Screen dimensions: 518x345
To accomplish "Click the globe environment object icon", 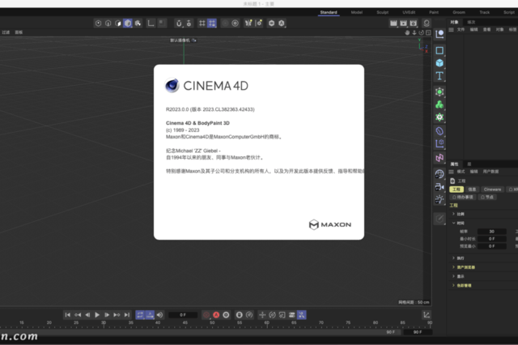I will click(439, 174).
